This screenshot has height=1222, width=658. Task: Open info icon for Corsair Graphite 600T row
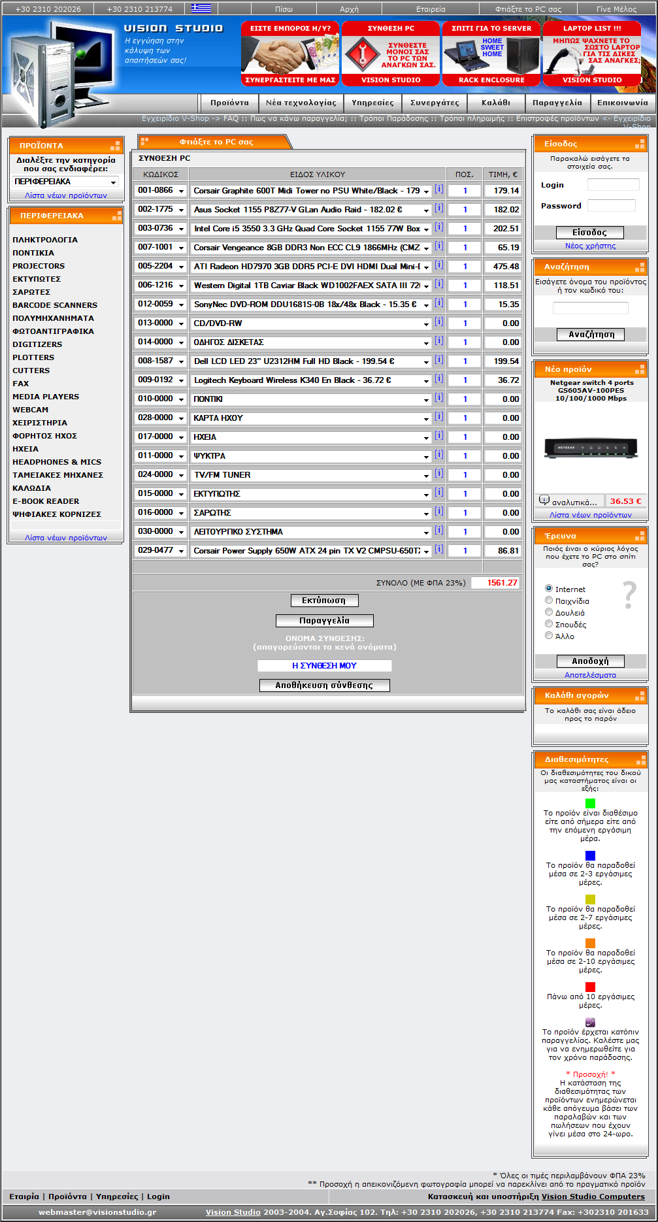coord(438,189)
